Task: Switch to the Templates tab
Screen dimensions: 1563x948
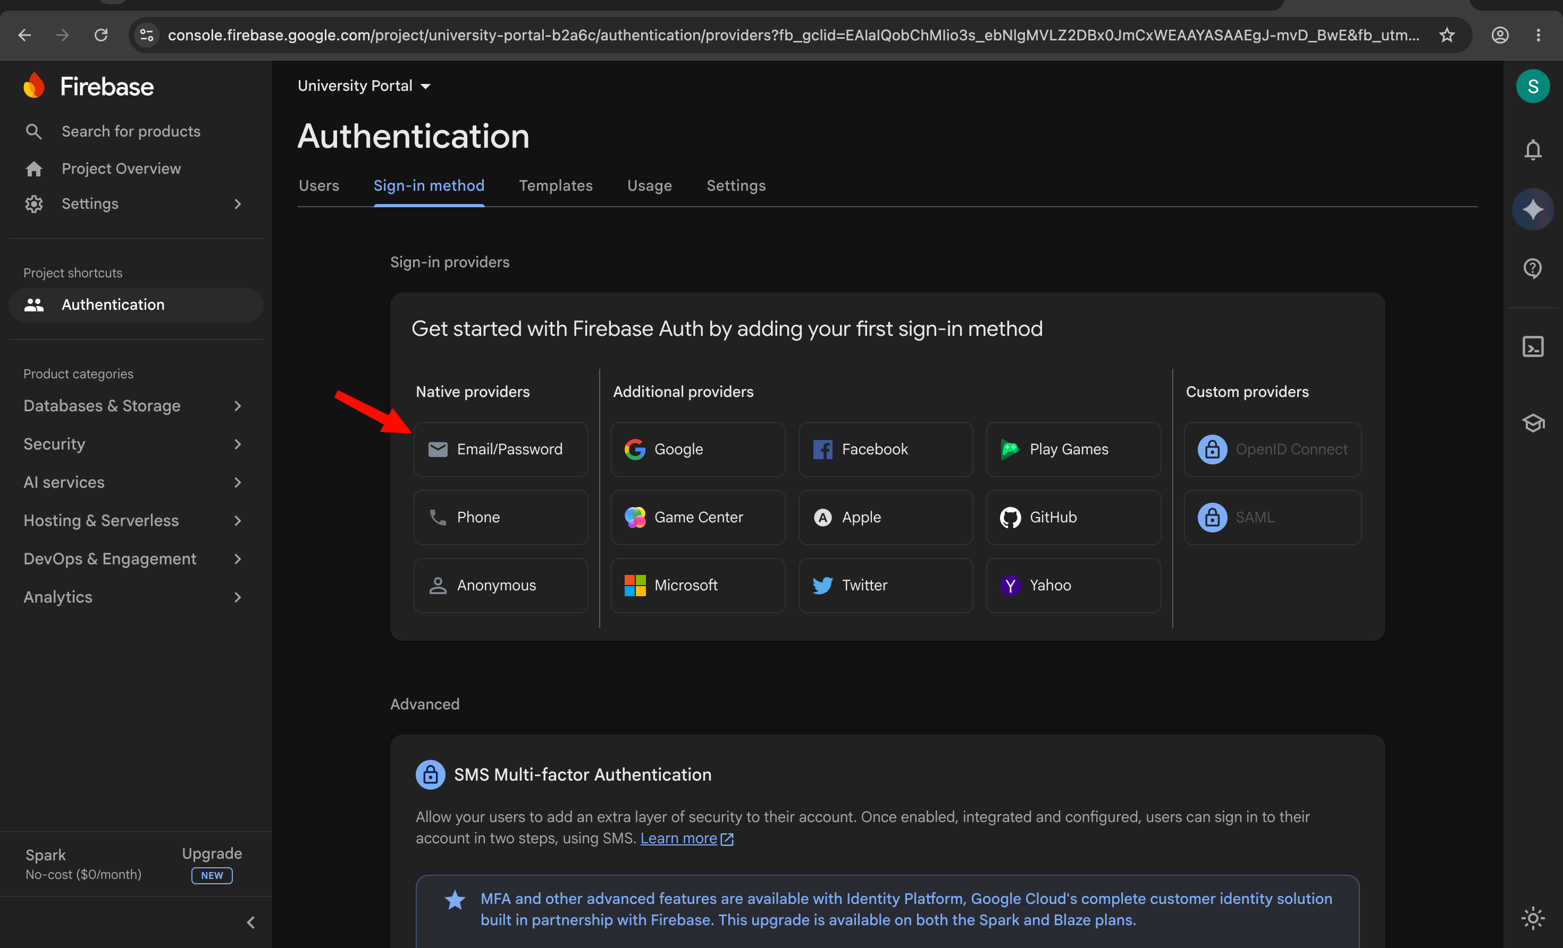Action: [556, 186]
